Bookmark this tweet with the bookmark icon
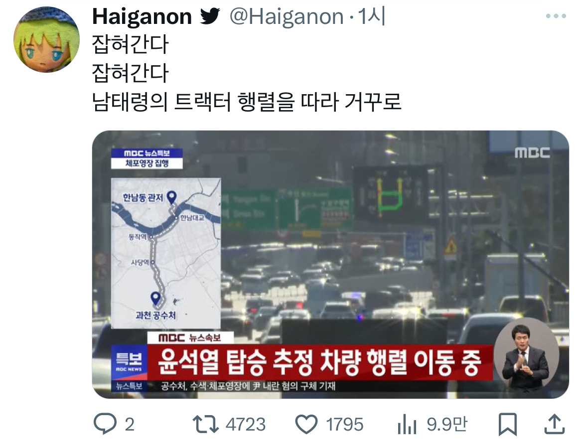 coord(508,424)
